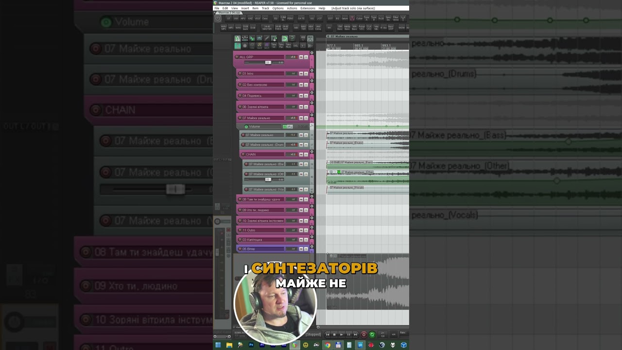Toggle the metronome icon in the main toolbar
This screenshot has height=350, width=622.
click(237, 38)
